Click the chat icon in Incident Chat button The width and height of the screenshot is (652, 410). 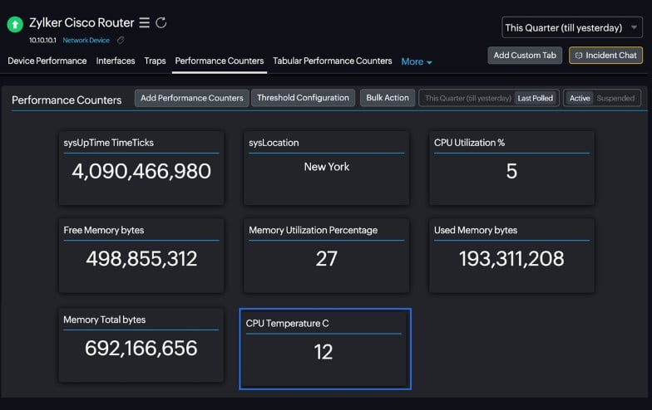click(579, 56)
